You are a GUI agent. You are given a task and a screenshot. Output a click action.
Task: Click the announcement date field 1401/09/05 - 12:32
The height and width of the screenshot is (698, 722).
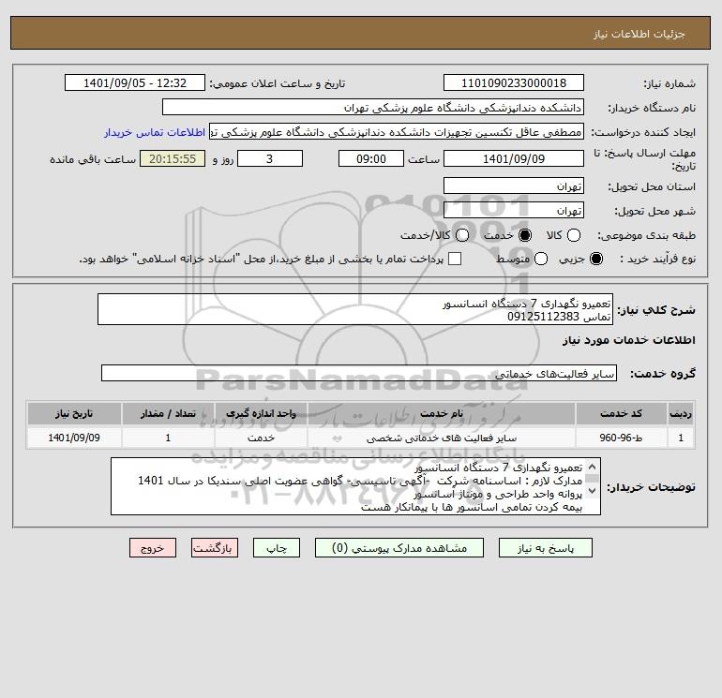click(134, 82)
